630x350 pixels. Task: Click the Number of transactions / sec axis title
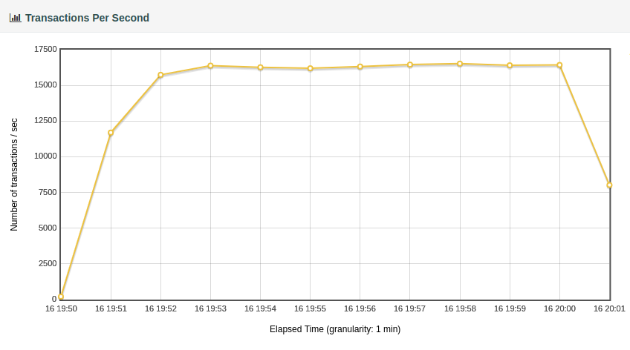click(14, 174)
